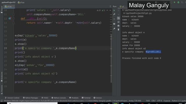Select the p2 tab in Run panel

(x=123, y=6)
